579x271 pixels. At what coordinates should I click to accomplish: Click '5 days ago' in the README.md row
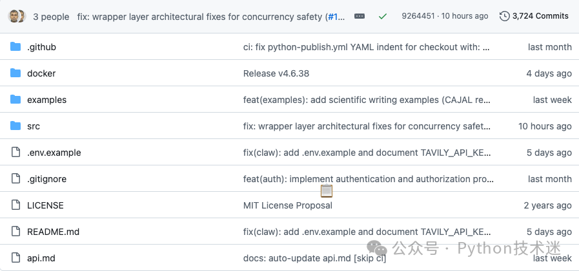[x=549, y=232]
